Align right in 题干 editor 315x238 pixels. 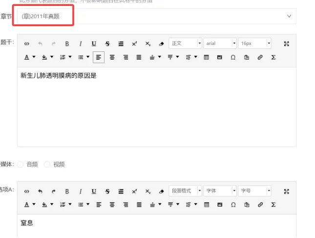pos(126,57)
